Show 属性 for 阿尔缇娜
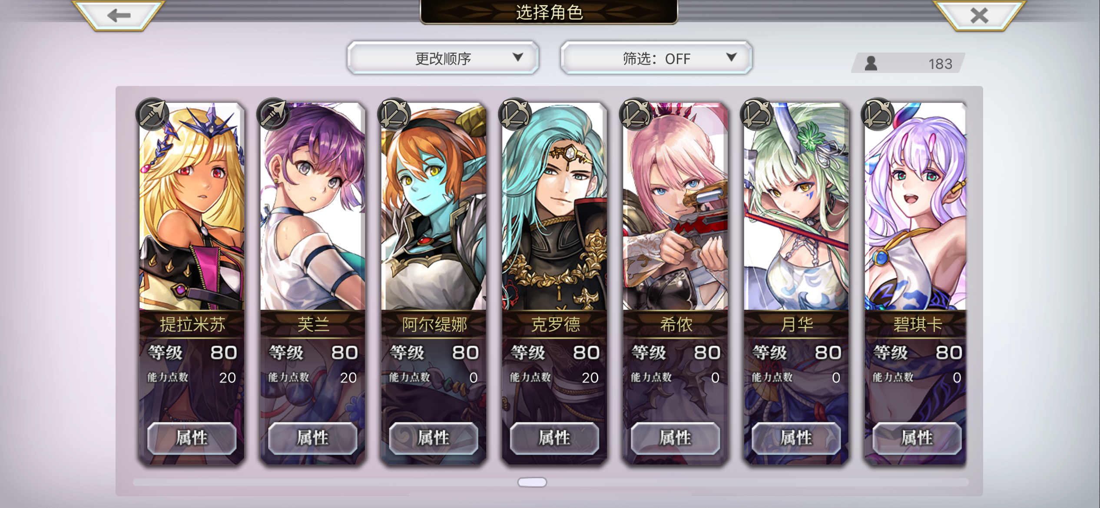The width and height of the screenshot is (1100, 508). 433,438
